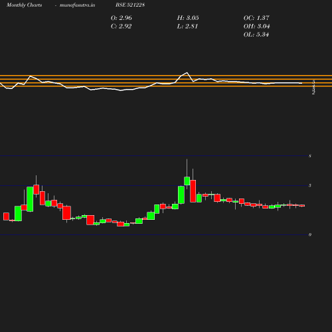This screenshot has height=332, width=332.
Task: Click the 'OL: 5.34' reading
Action: [x=256, y=35]
